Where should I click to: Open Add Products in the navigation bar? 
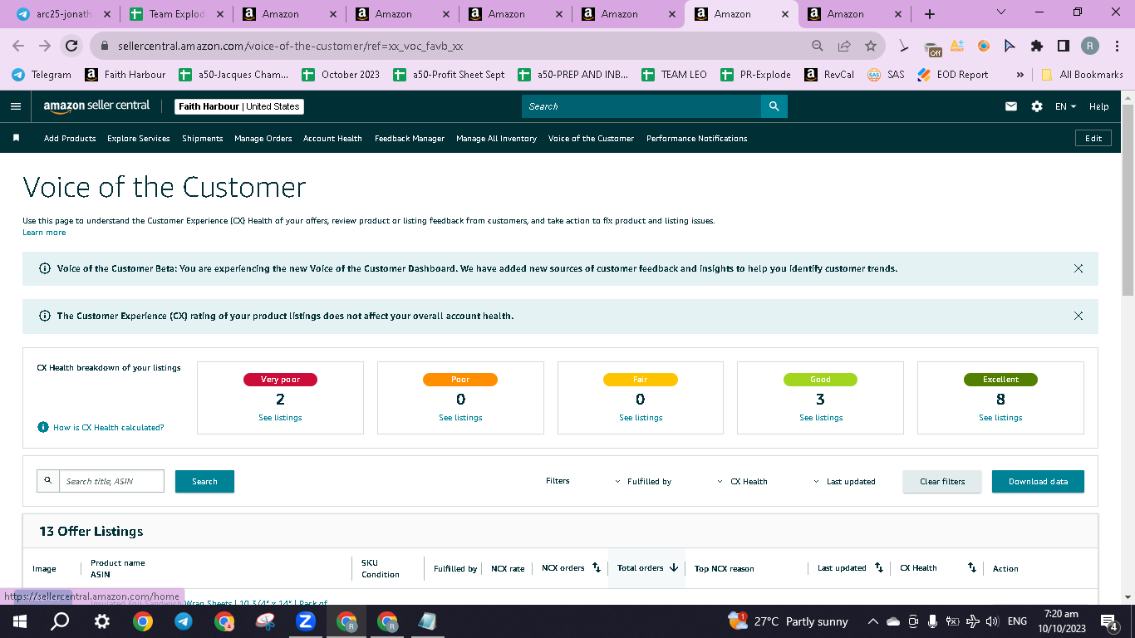tap(70, 139)
